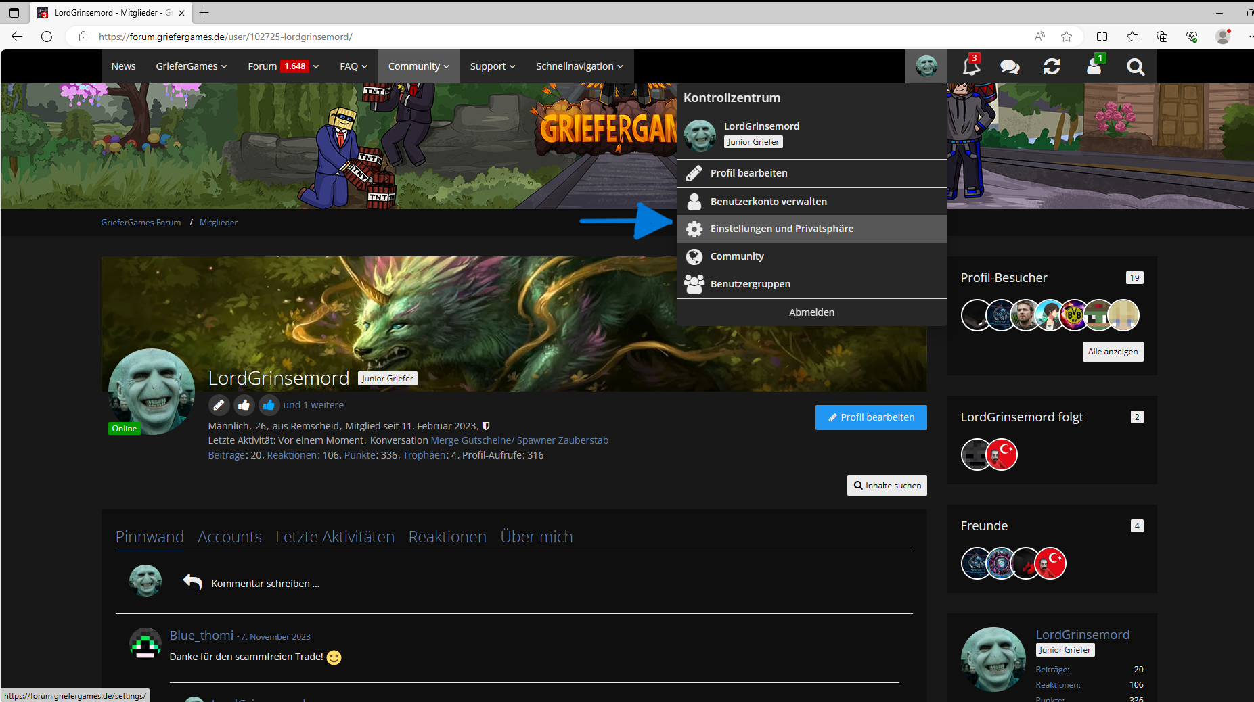The height and width of the screenshot is (702, 1254).
Task: Click the Inhalte suchen button
Action: (887, 486)
